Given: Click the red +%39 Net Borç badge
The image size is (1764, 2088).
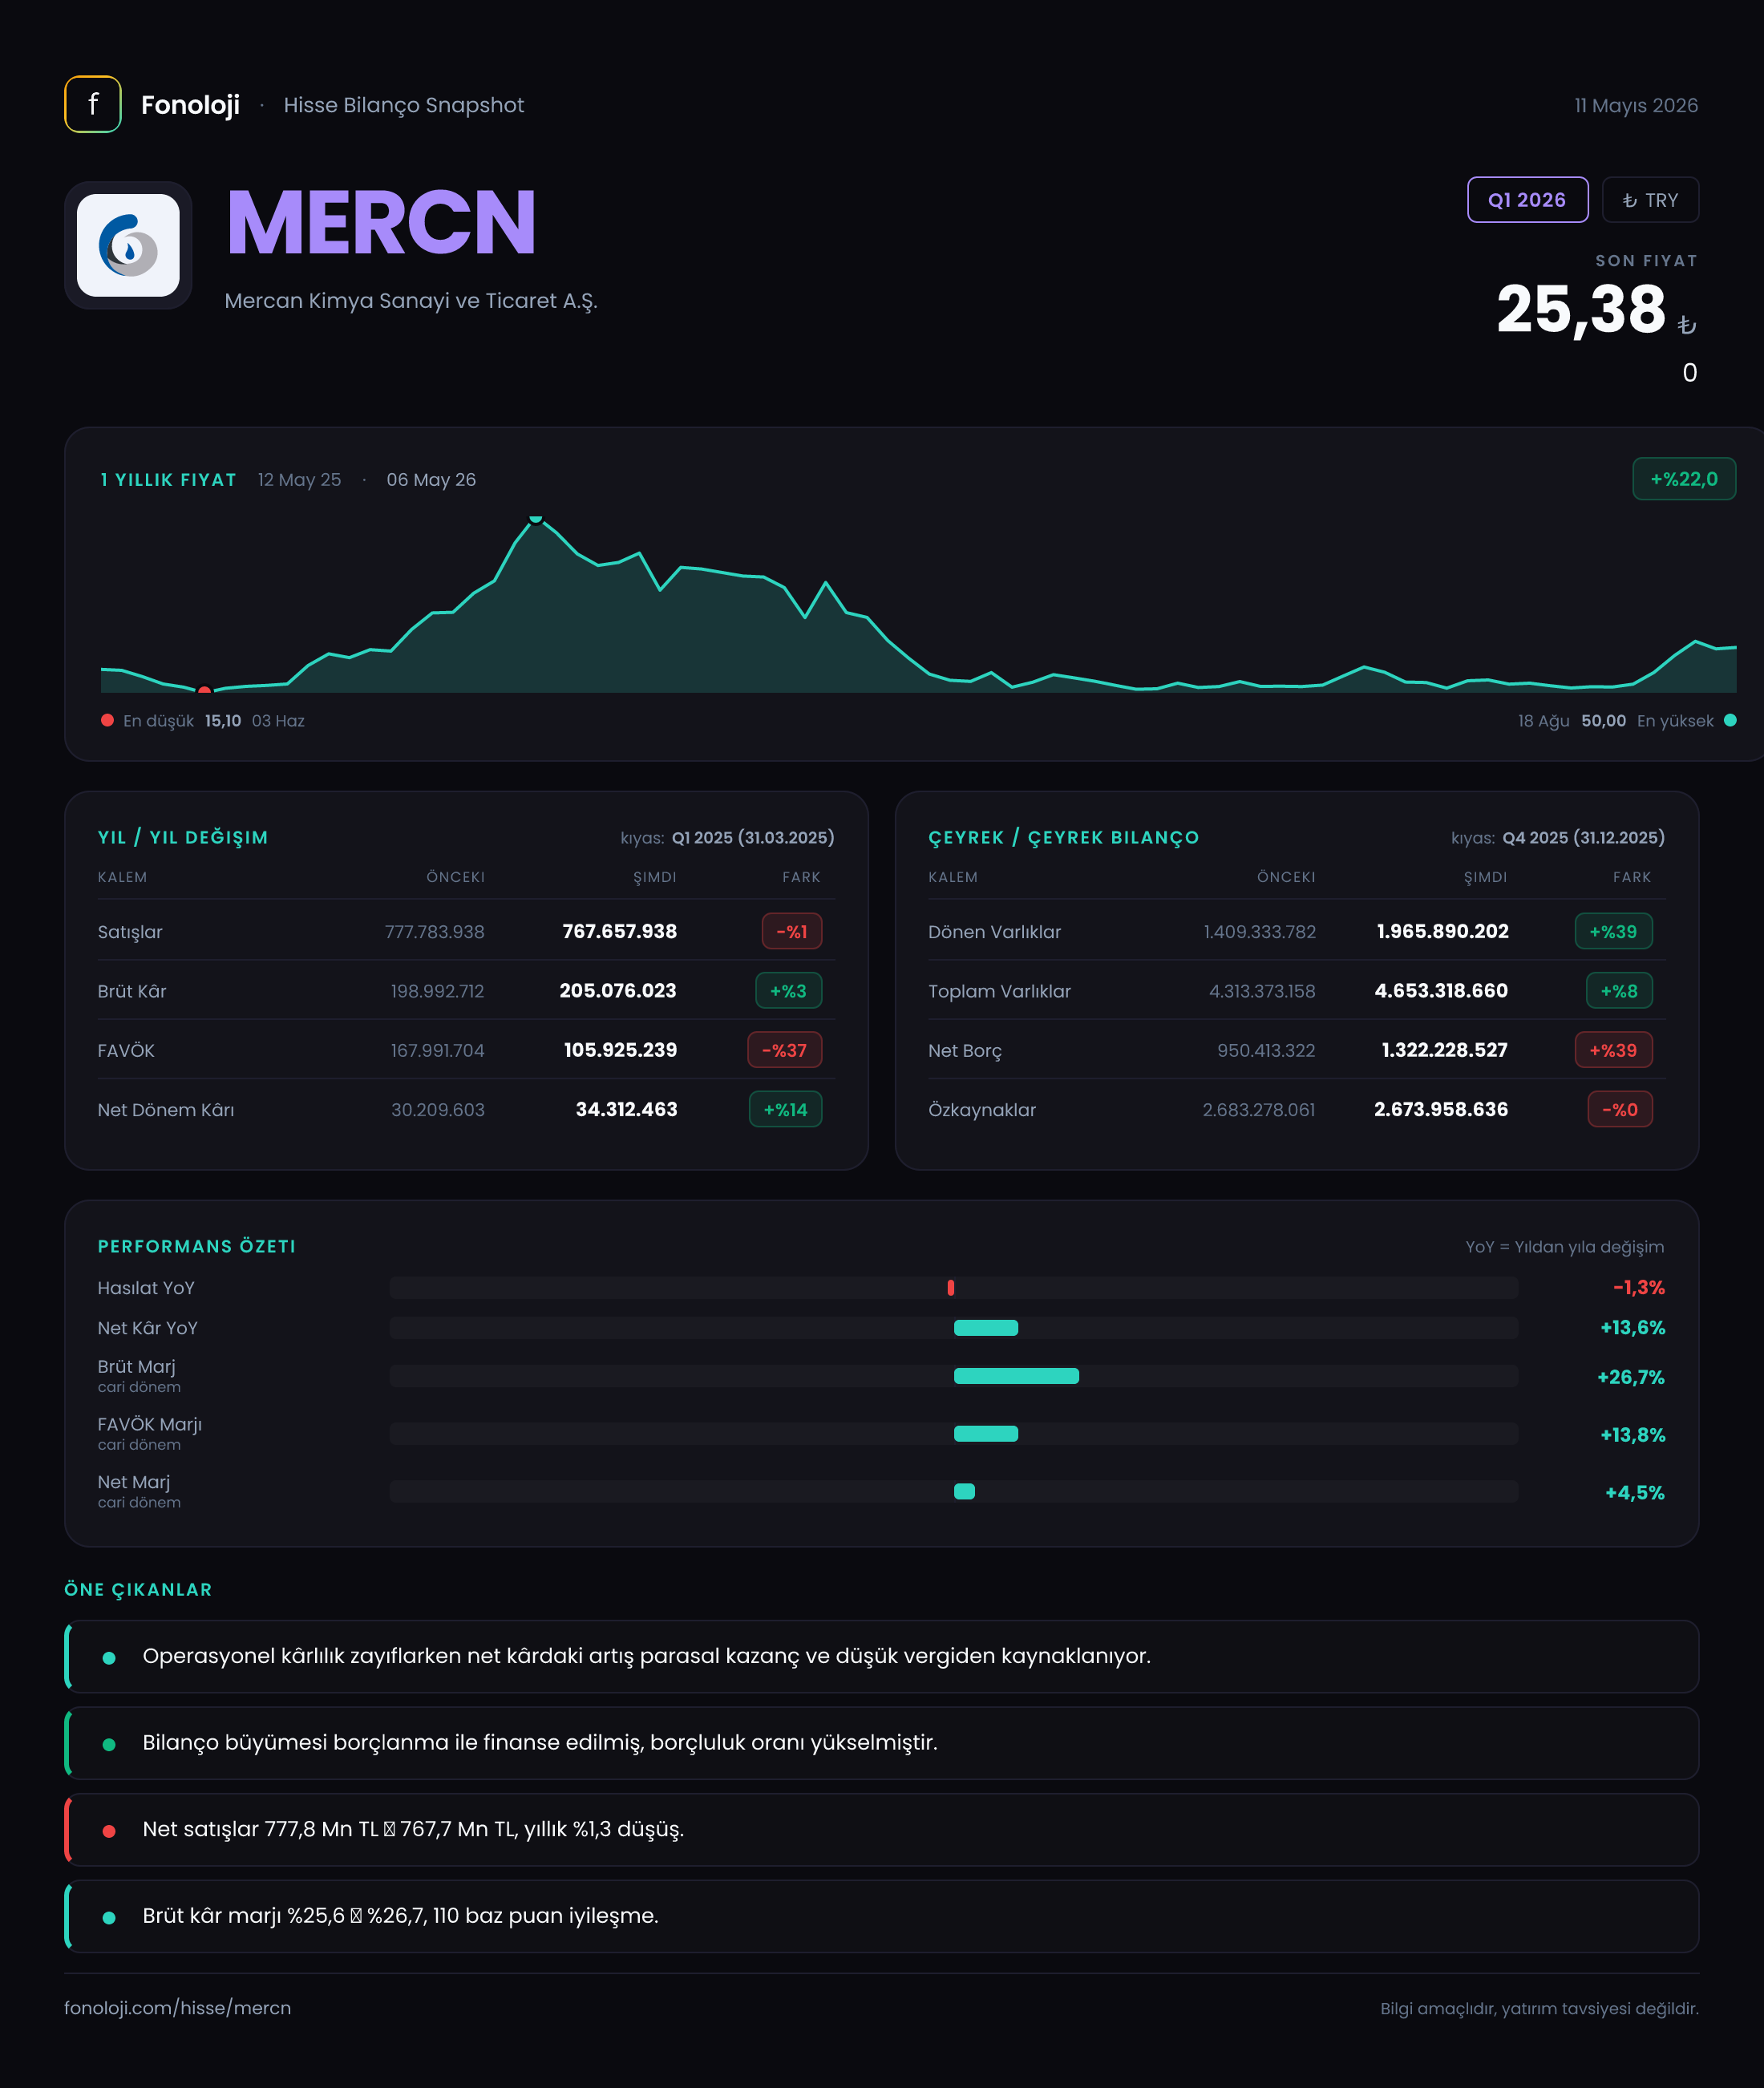Looking at the screenshot, I should click(1613, 1050).
